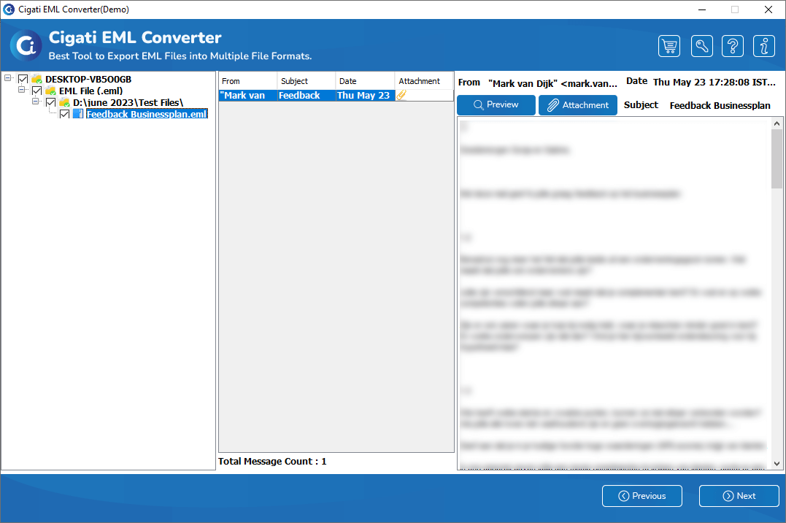Select the "Mark van" sender cell
786x523 pixels.
point(248,96)
